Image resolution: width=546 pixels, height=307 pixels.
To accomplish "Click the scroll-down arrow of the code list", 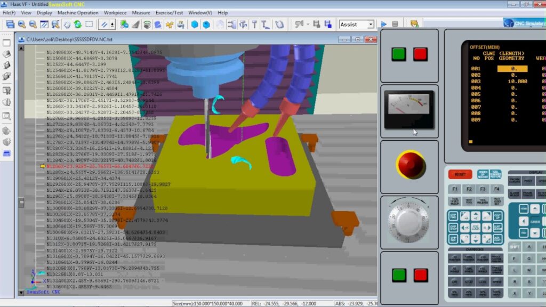I will pos(21,292).
